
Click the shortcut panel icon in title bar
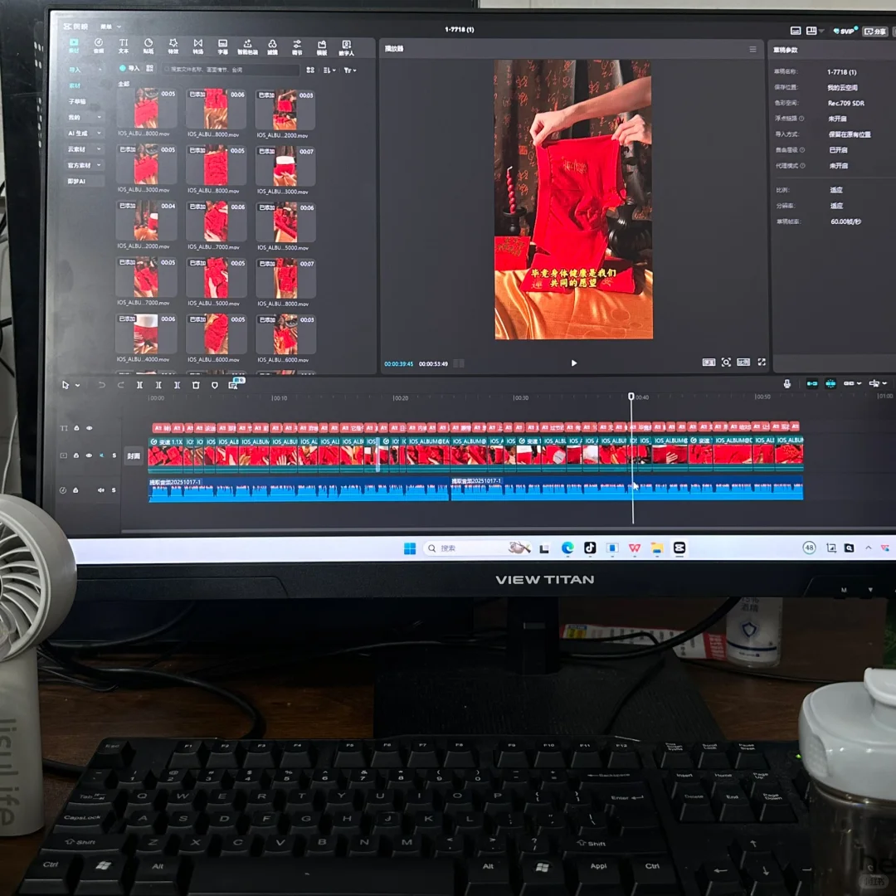[x=795, y=31]
